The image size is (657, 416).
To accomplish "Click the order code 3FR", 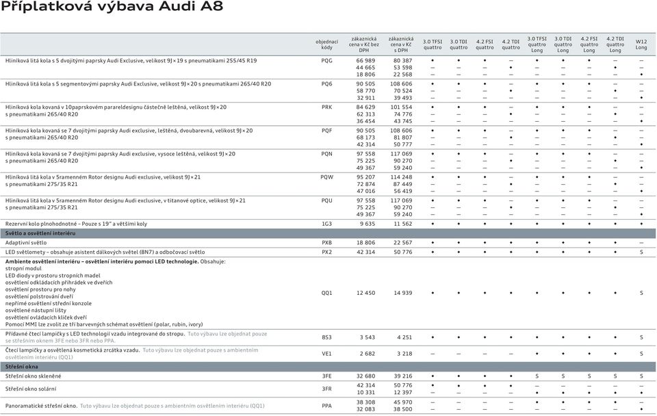I will (x=327, y=389).
